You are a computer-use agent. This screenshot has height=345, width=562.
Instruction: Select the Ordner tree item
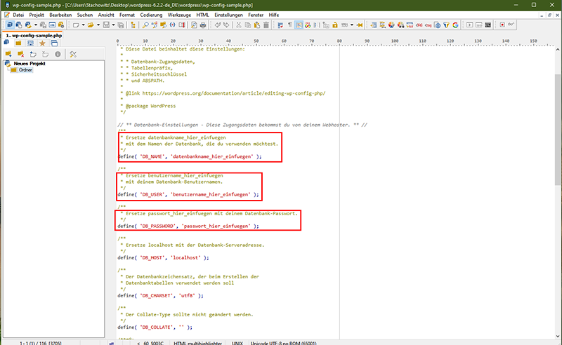pyautogui.click(x=25, y=70)
